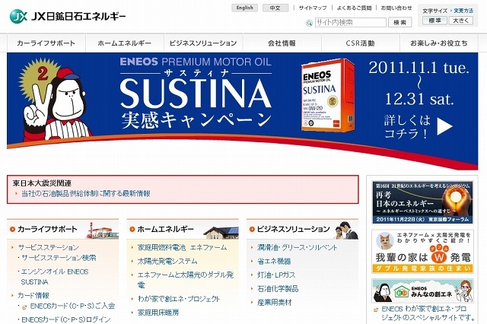Open 潤滑油・グリース・ソルベント link
Image resolution: width=487 pixels, height=324 pixels.
[x=298, y=247]
